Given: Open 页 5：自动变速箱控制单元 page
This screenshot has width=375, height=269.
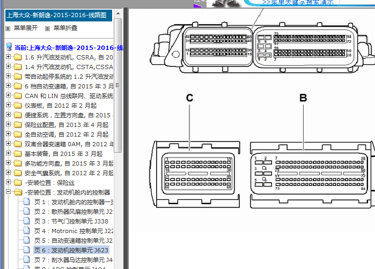Looking at the screenshot, I should click(73, 241).
